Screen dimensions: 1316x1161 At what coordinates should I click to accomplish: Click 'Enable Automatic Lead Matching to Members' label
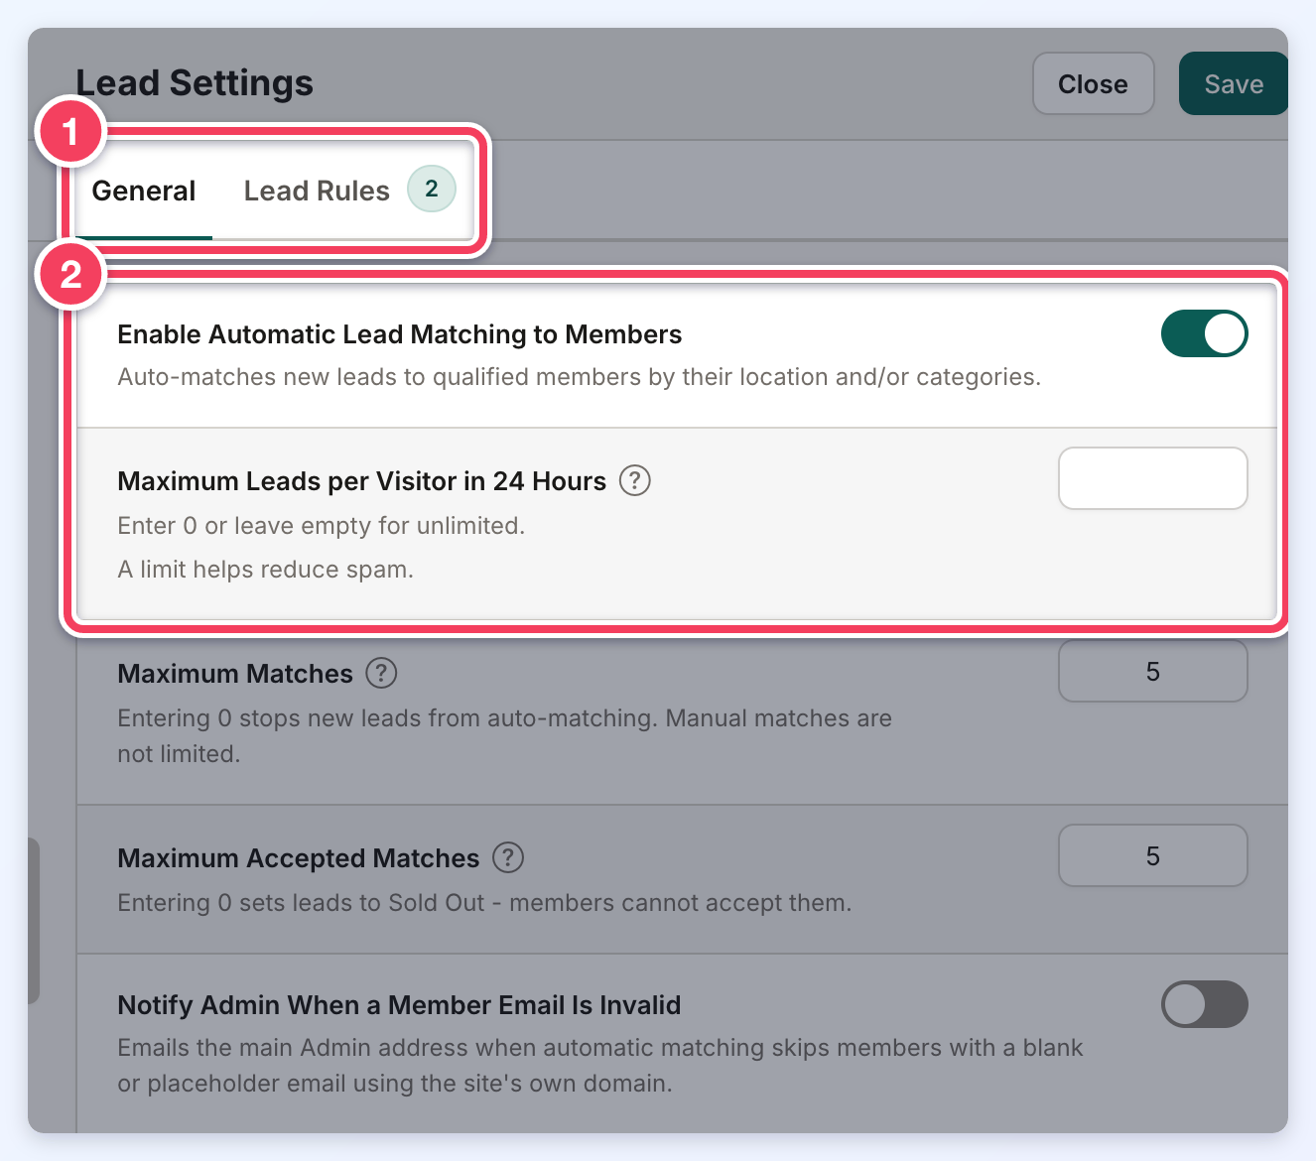[400, 334]
